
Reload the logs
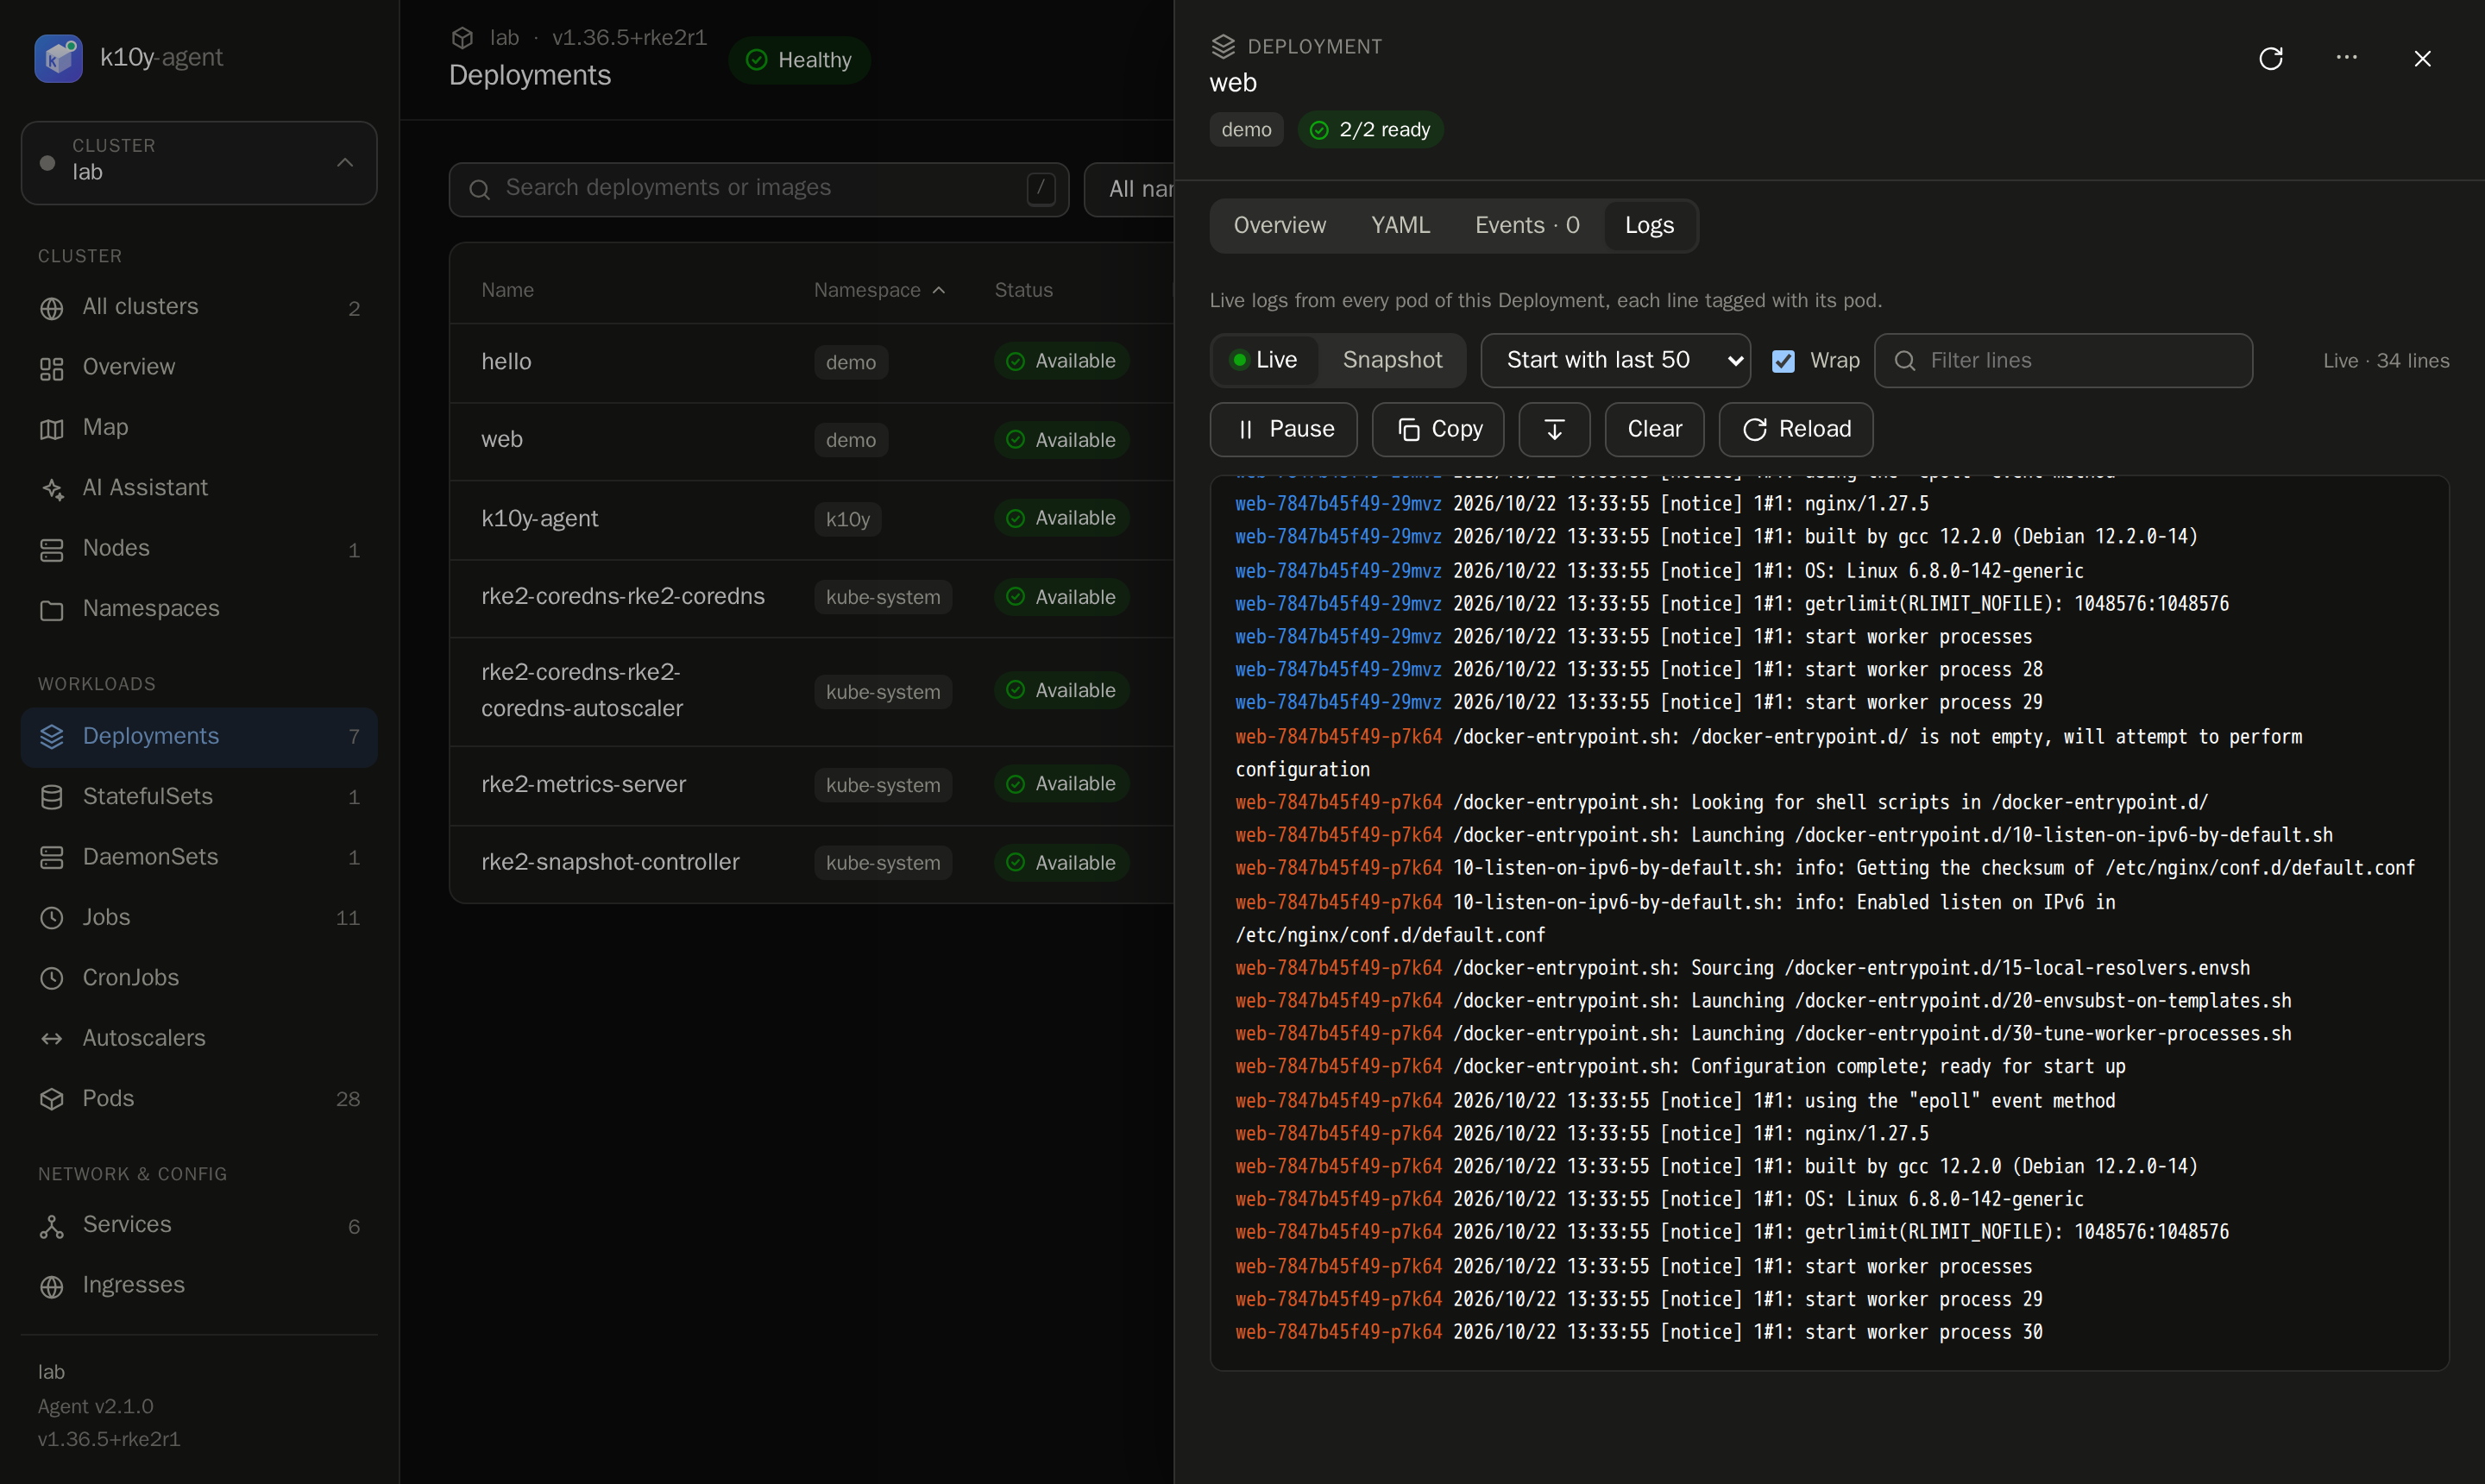1795,429
